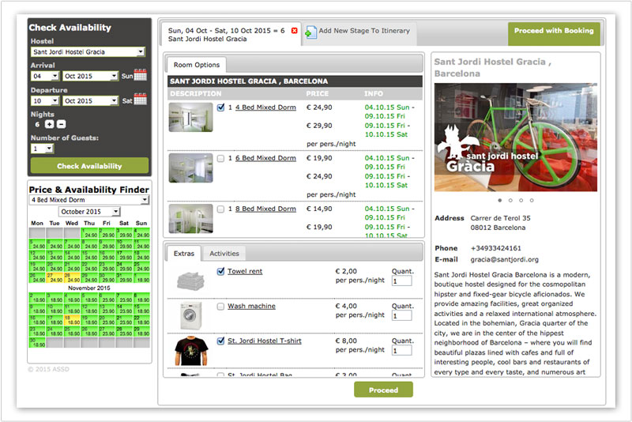Open the Arrival calendar picker icon
The image size is (632, 422).
(x=141, y=75)
